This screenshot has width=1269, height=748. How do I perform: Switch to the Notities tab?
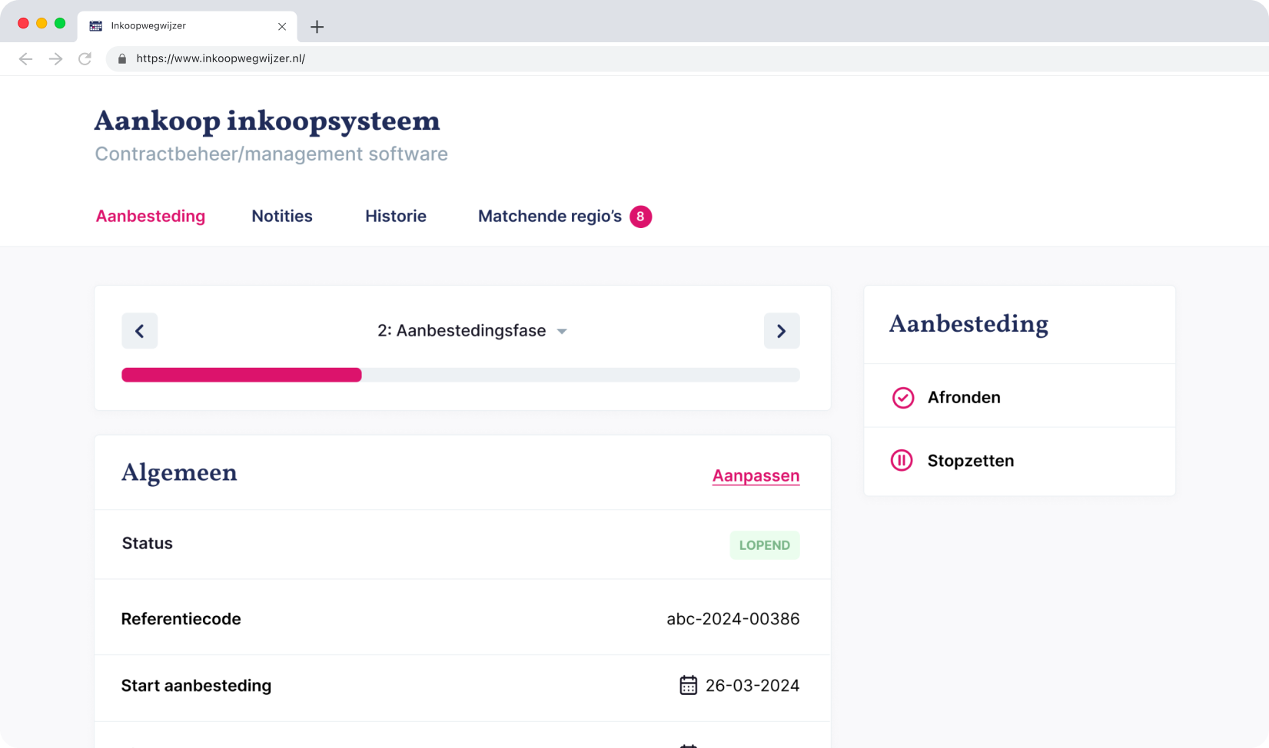282,217
